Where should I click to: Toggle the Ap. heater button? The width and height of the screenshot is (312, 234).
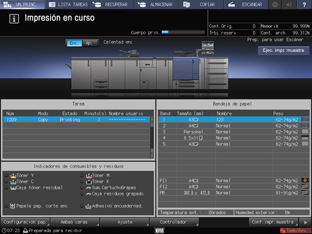[91, 43]
